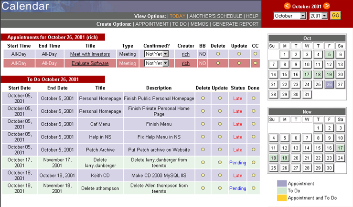Open Meet with Investors appointment link
Viewport: 353px width, 207px height.
90,54
